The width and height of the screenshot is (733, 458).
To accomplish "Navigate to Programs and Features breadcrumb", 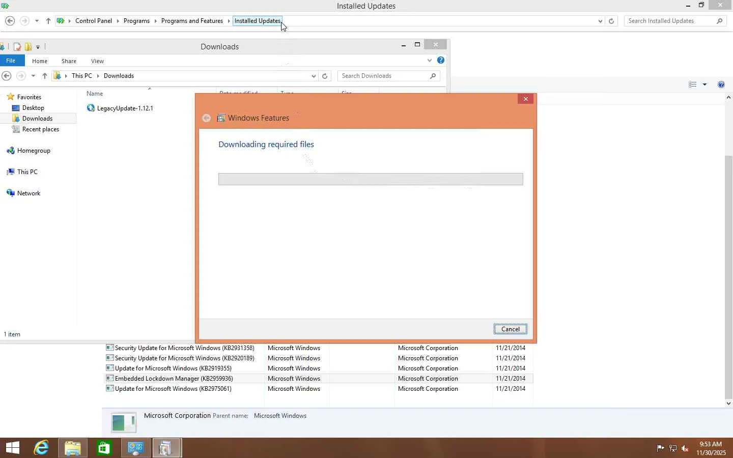I will (x=192, y=21).
